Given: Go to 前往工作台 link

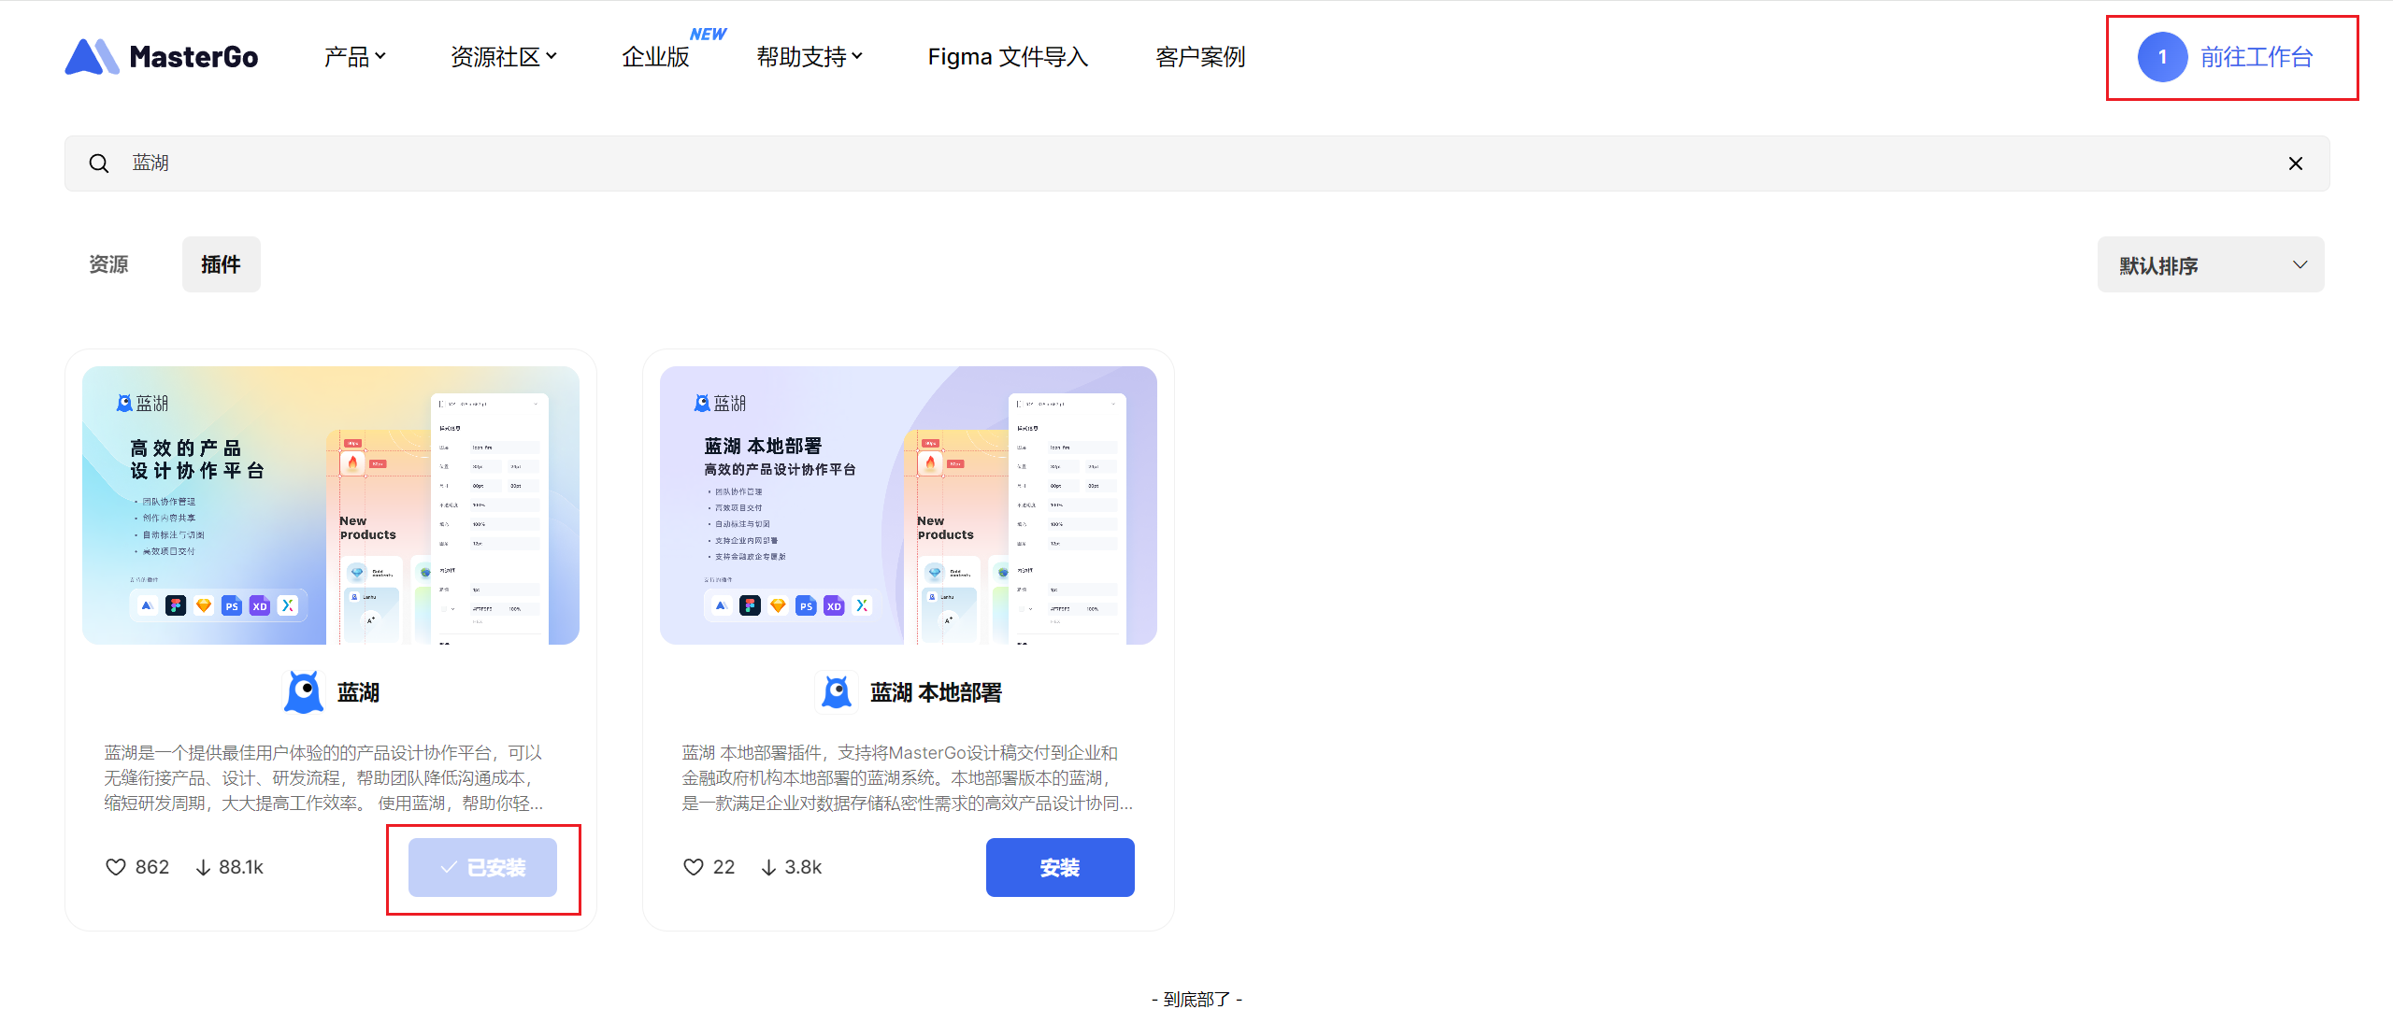Looking at the screenshot, I should click(2257, 57).
